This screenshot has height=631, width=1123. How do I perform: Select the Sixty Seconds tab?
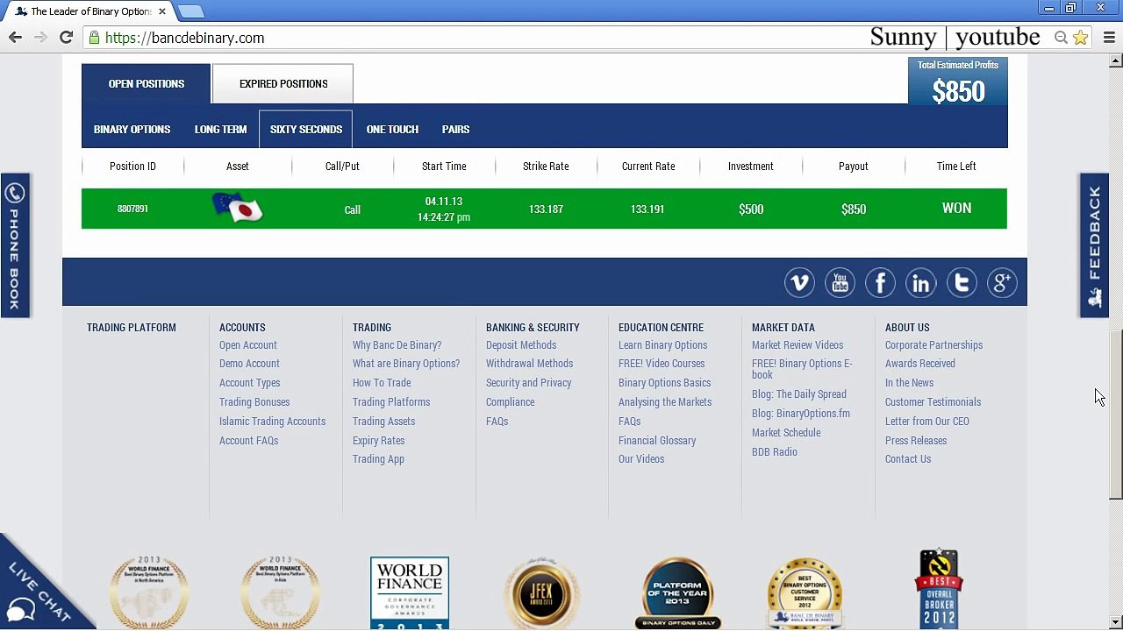coord(306,130)
